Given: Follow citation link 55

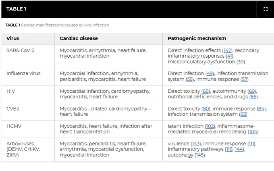Looking at the screenshot, I should [x=190, y=79].
